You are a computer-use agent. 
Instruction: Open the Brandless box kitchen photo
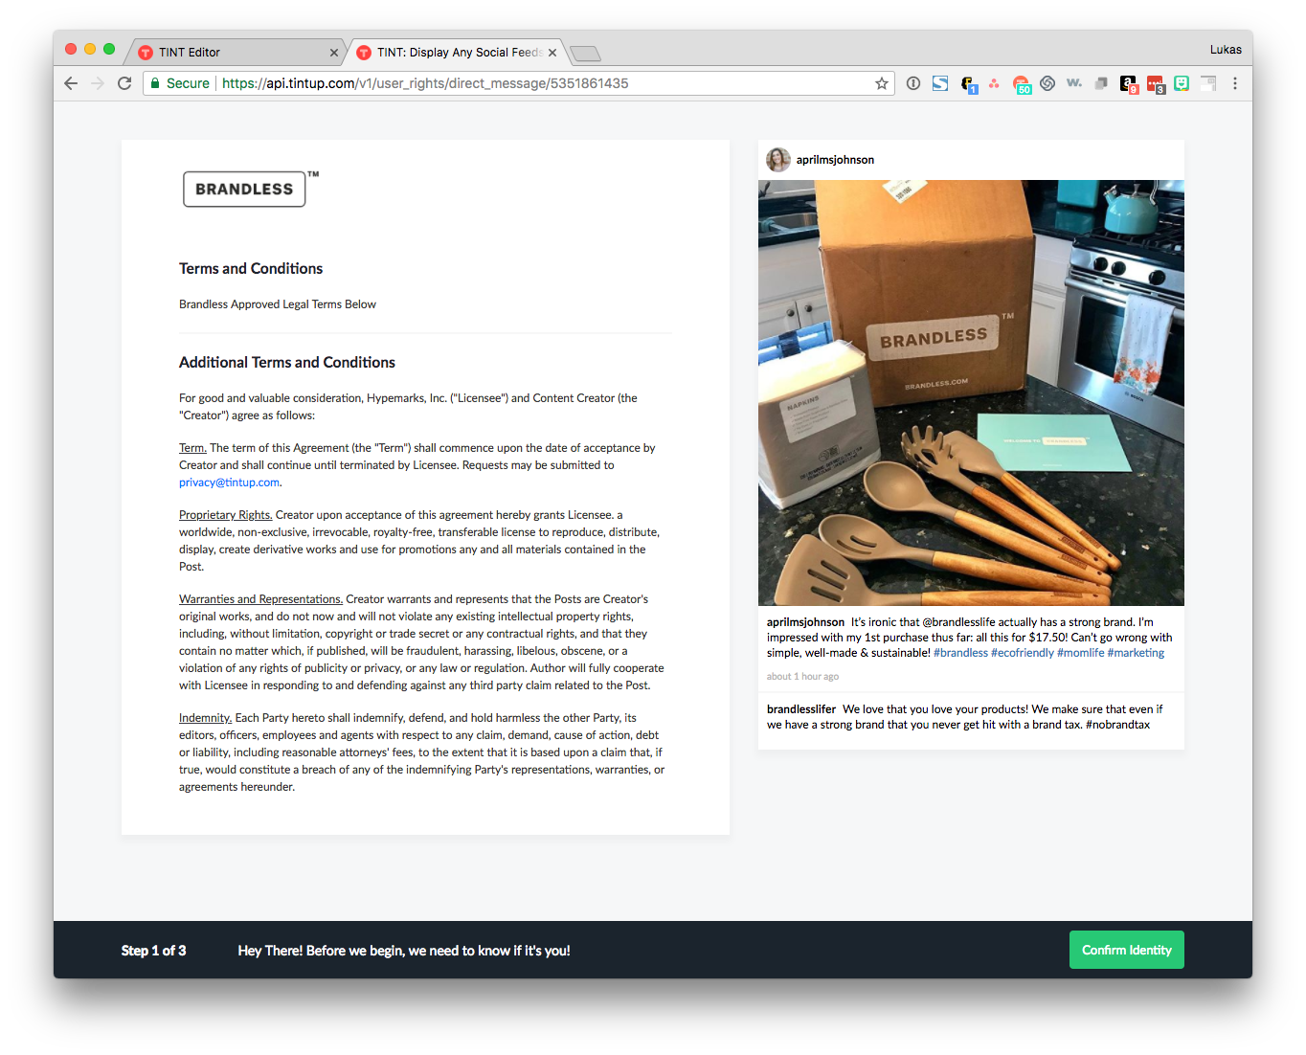pyautogui.click(x=971, y=393)
